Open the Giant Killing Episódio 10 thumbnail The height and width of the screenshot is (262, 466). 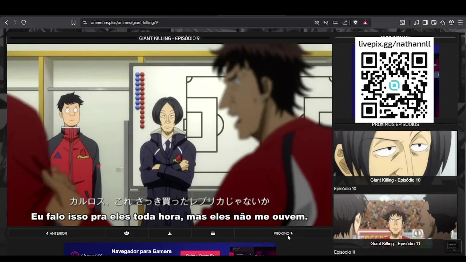(x=395, y=158)
